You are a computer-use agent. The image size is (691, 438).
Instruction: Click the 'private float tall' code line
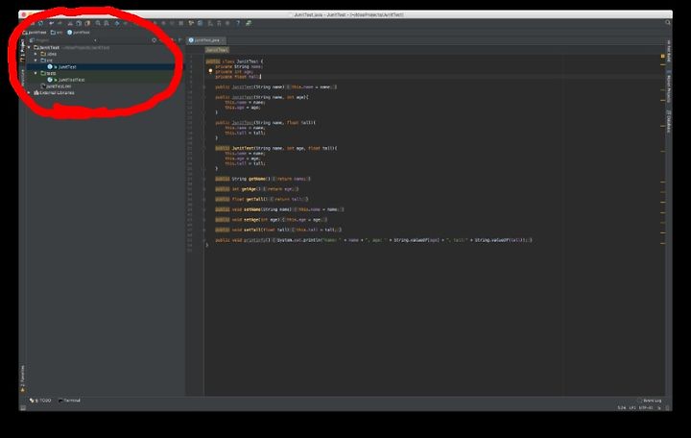[x=238, y=77]
